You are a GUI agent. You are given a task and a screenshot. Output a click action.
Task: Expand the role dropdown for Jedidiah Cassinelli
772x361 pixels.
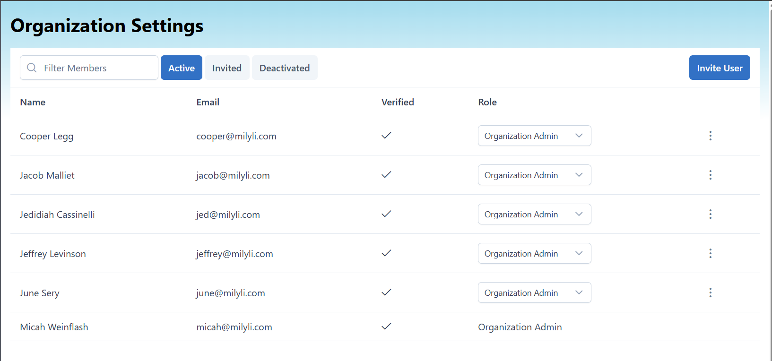click(x=534, y=214)
